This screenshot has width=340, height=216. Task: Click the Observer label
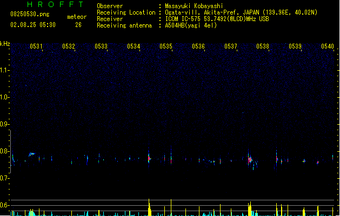[110, 6]
